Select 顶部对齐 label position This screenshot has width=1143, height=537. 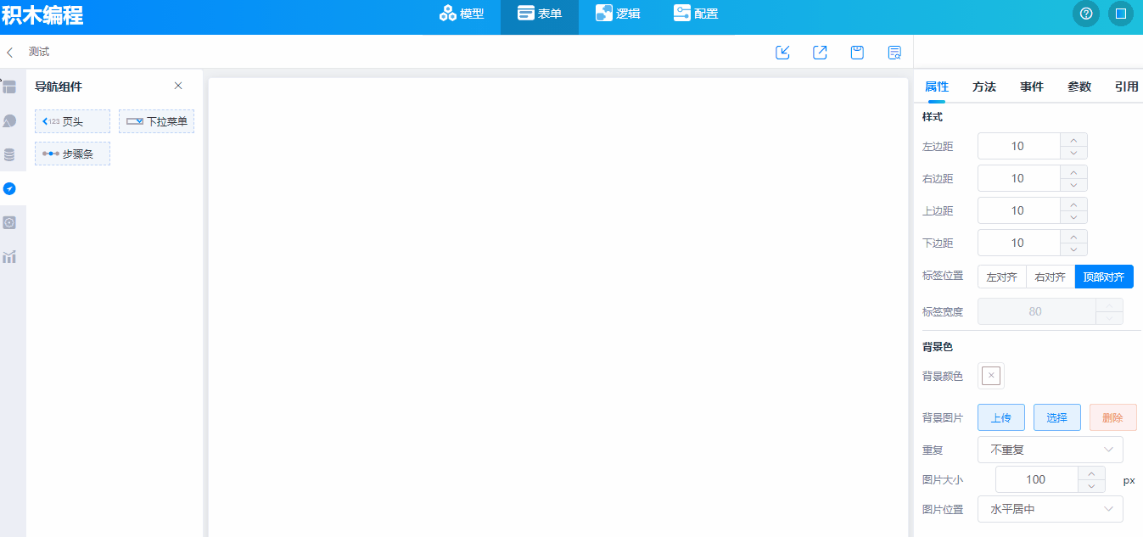1104,277
